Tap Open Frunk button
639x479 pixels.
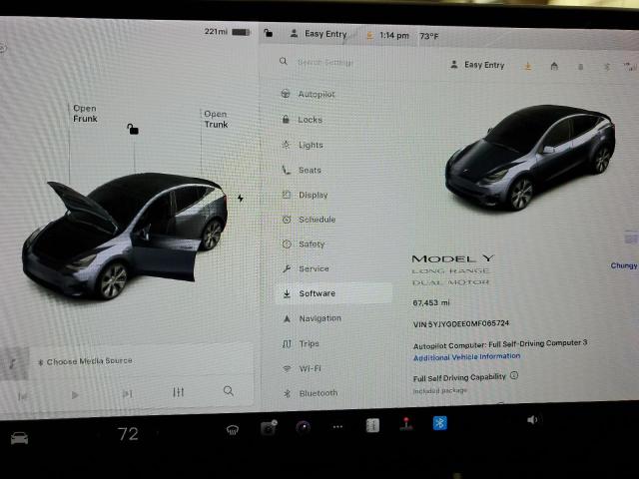coord(85,113)
